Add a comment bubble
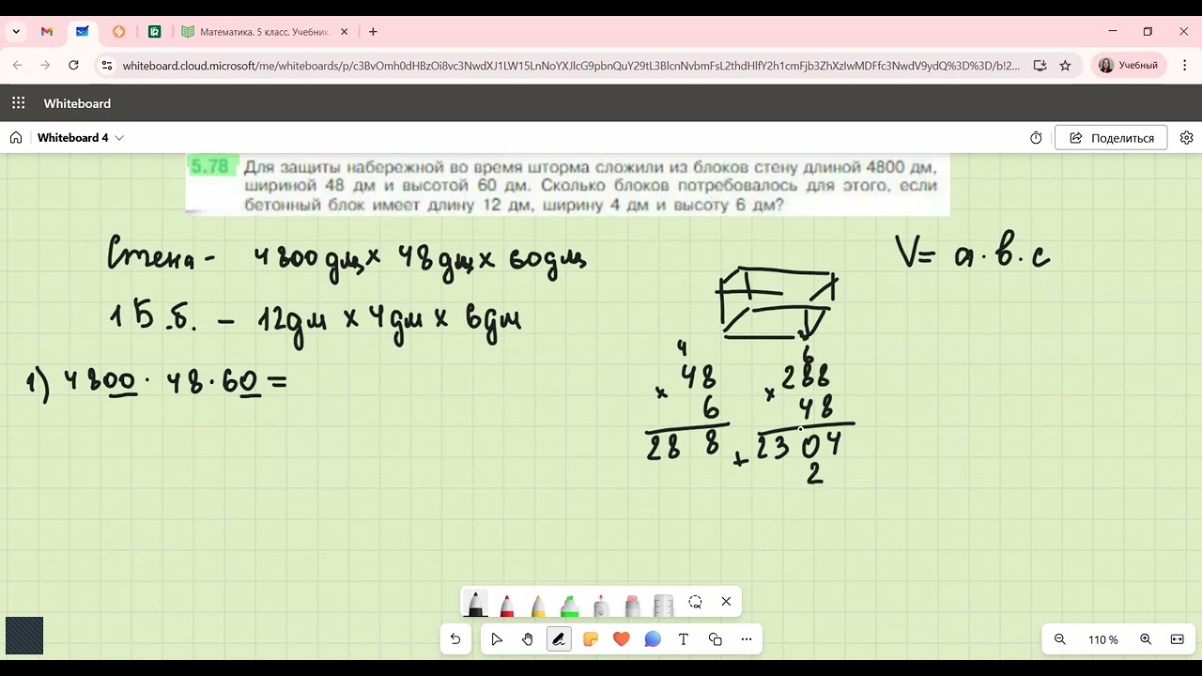This screenshot has width=1202, height=676. click(653, 639)
